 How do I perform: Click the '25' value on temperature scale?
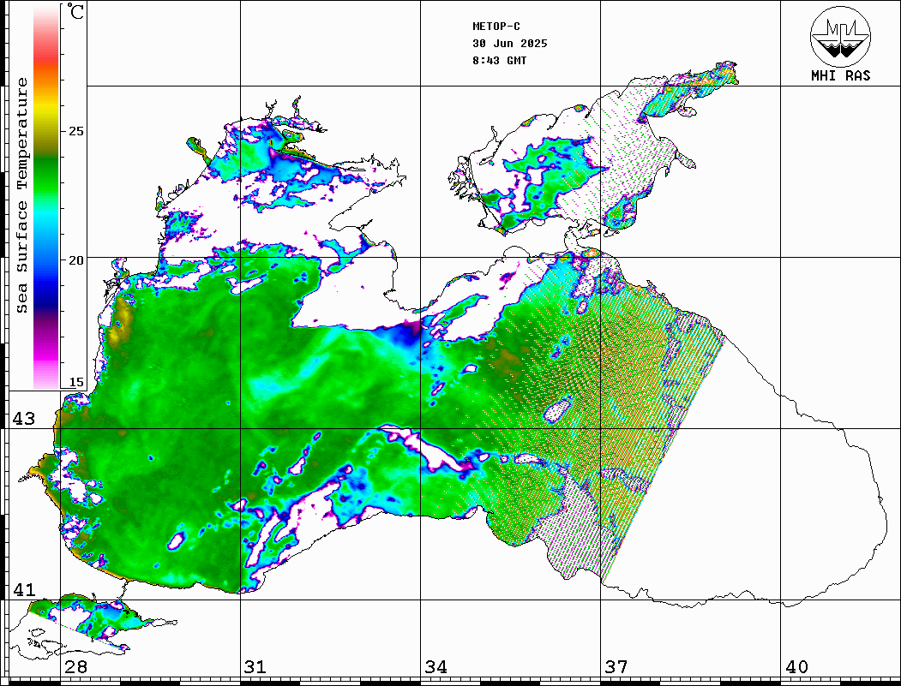click(x=75, y=131)
